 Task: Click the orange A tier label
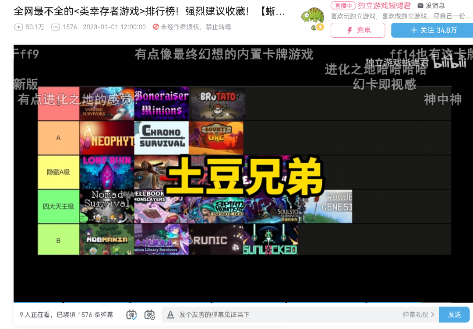(59, 138)
